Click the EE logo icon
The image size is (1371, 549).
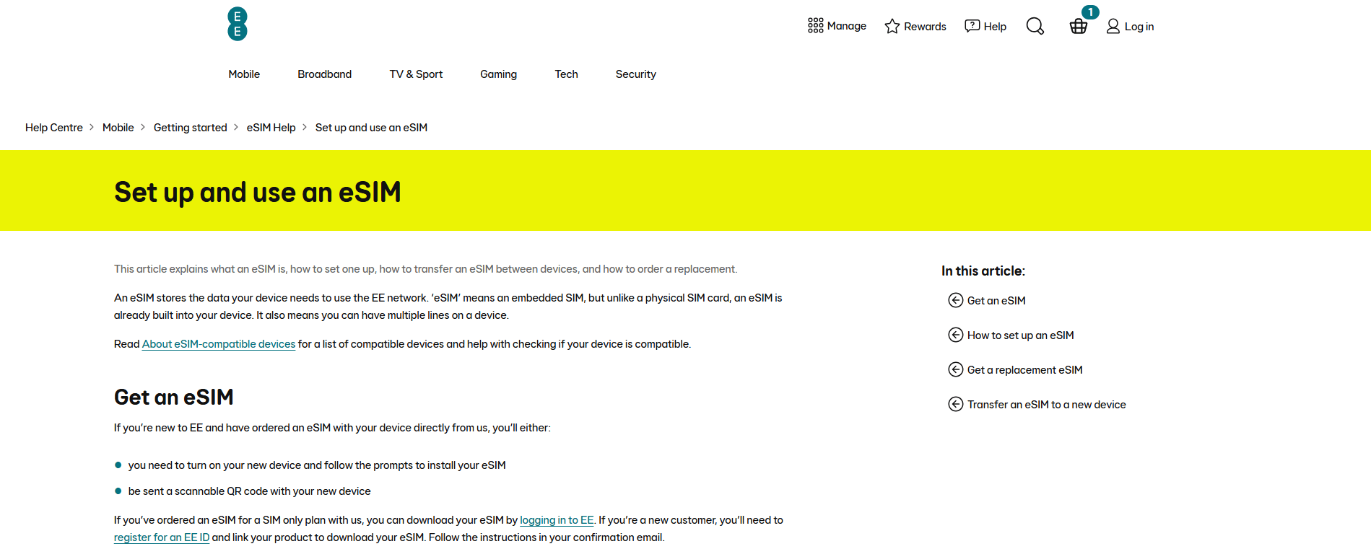coord(237,24)
